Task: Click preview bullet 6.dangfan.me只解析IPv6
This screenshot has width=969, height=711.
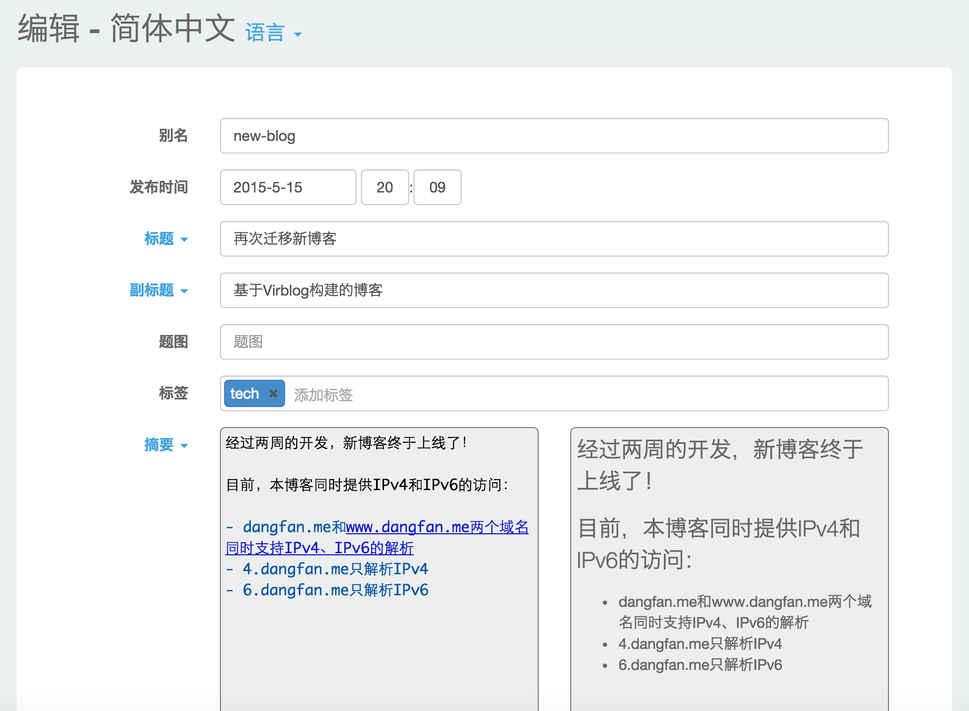Action: [x=700, y=665]
